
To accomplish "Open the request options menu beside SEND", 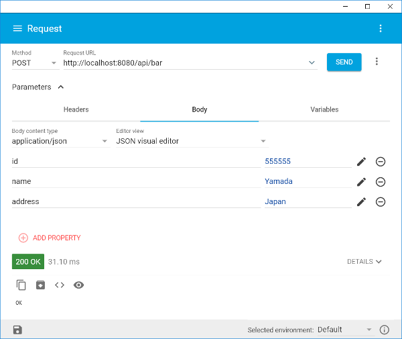I will (377, 61).
